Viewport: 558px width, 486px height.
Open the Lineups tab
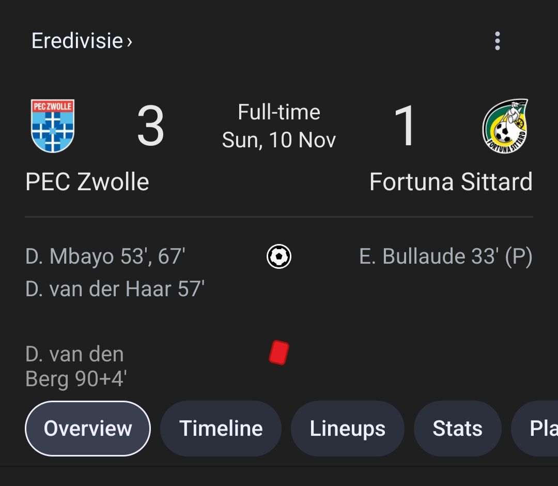(347, 428)
